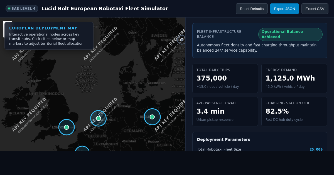The height and width of the screenshot is (175, 334).
Task: Click the ~15.0 rides / vehicle / day text
Action: (218, 87)
